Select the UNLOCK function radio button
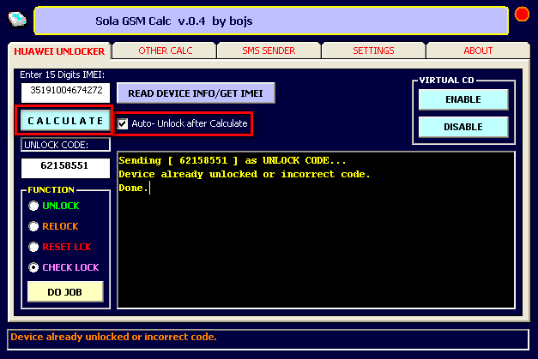The width and height of the screenshot is (538, 359). pyautogui.click(x=33, y=206)
